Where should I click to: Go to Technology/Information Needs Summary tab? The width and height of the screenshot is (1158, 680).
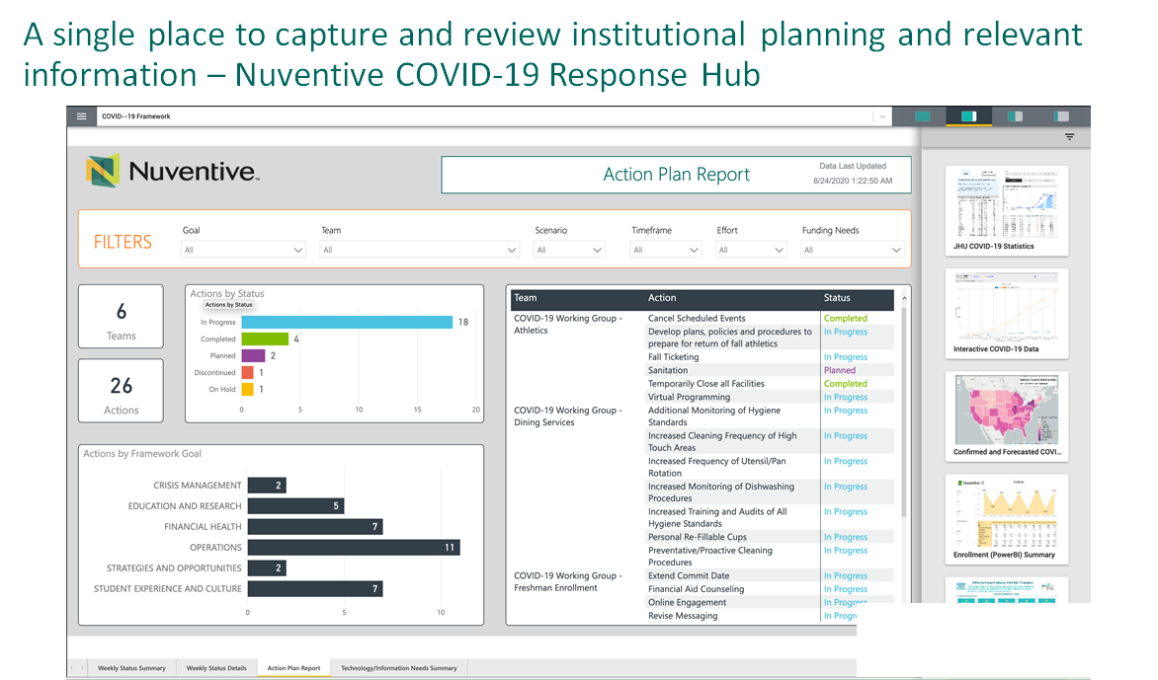coord(399,668)
